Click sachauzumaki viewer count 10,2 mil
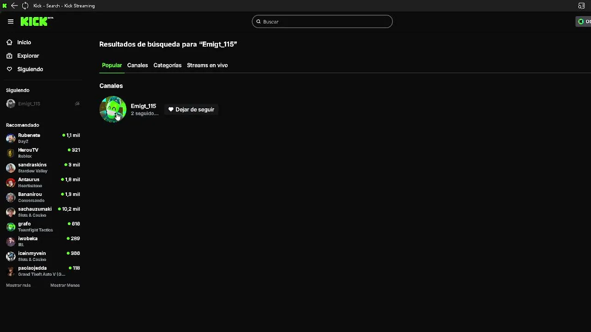Image resolution: width=591 pixels, height=332 pixels. [69, 209]
